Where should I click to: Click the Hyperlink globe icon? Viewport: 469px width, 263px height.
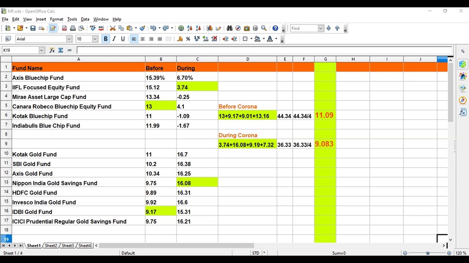181,28
